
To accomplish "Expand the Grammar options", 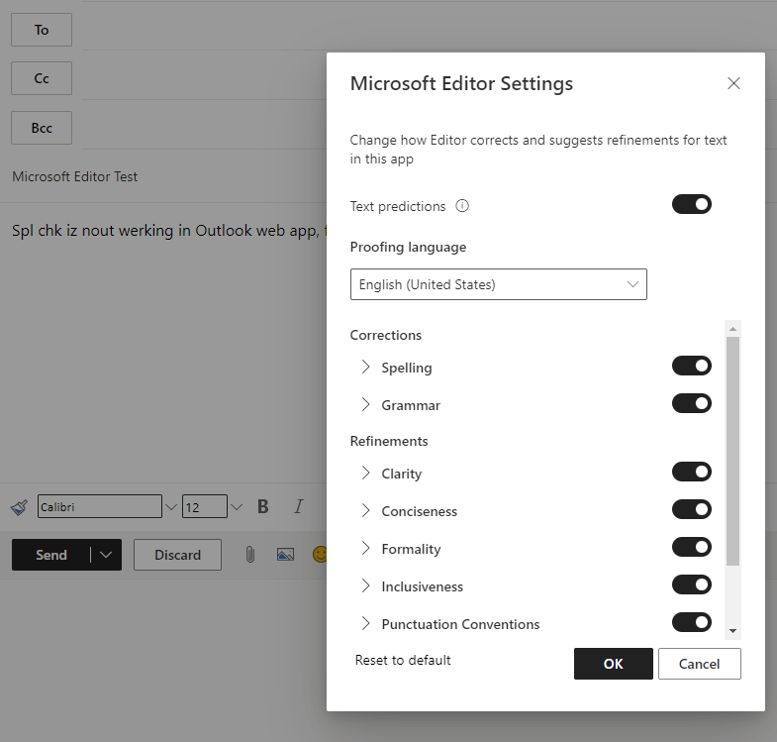I will click(365, 405).
